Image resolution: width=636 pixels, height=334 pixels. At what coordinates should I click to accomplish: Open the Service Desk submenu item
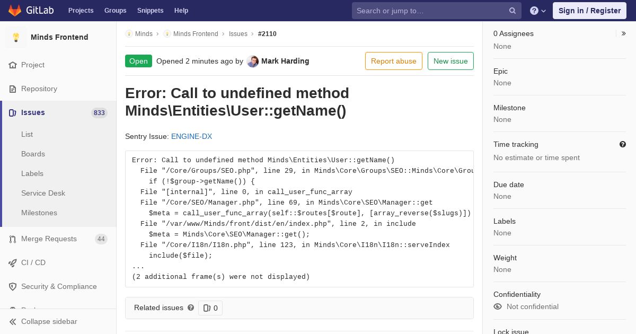click(x=43, y=193)
